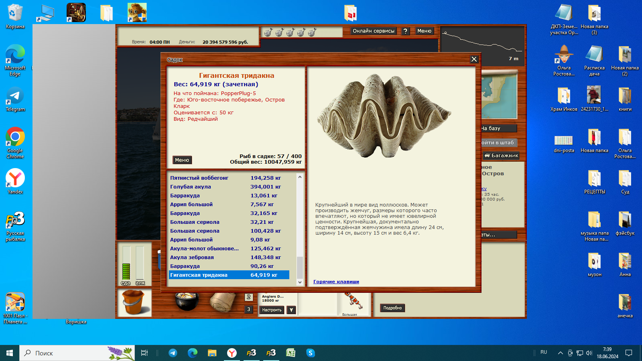Click the Настроить button

pos(272,310)
